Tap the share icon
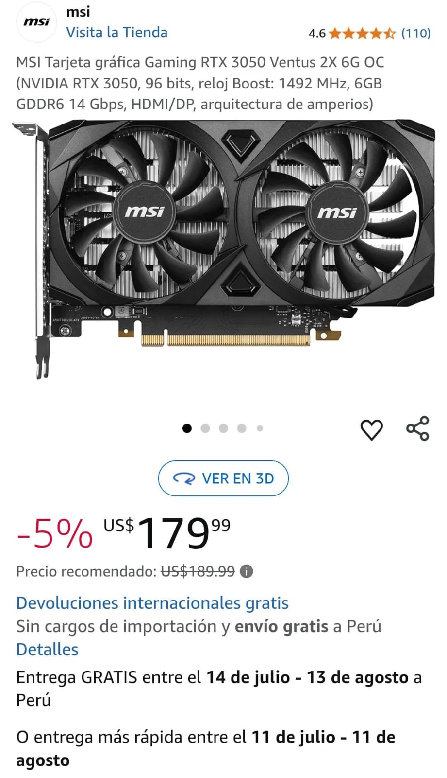The width and height of the screenshot is (447, 778). (417, 428)
